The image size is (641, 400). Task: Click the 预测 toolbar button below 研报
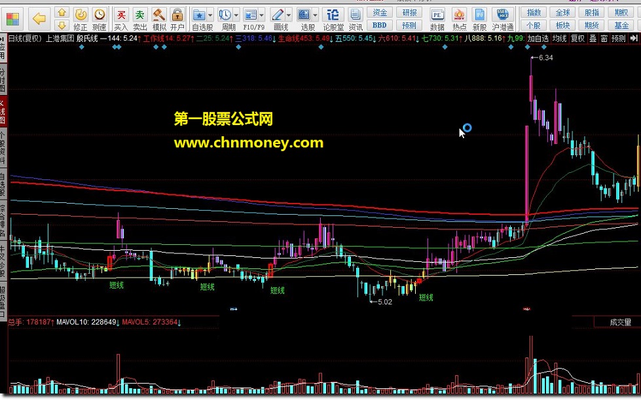click(409, 26)
